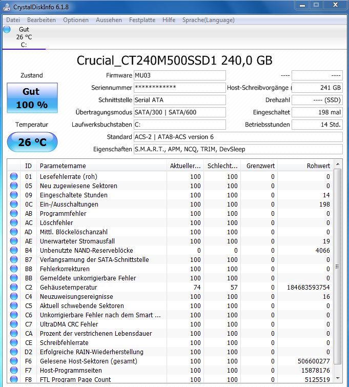Click the Eigenschaften field with S.M.A.R.T., APM
This screenshot has height=387, width=349.
238,149
